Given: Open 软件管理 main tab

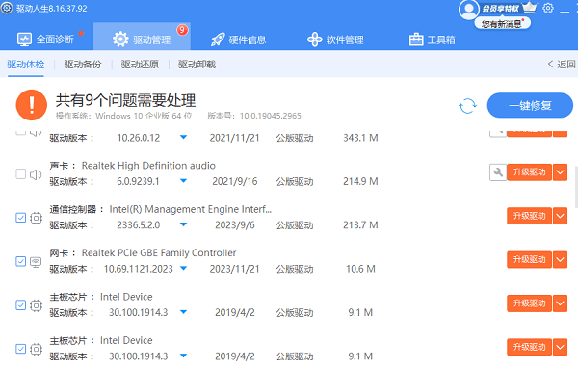Looking at the screenshot, I should [x=335, y=40].
